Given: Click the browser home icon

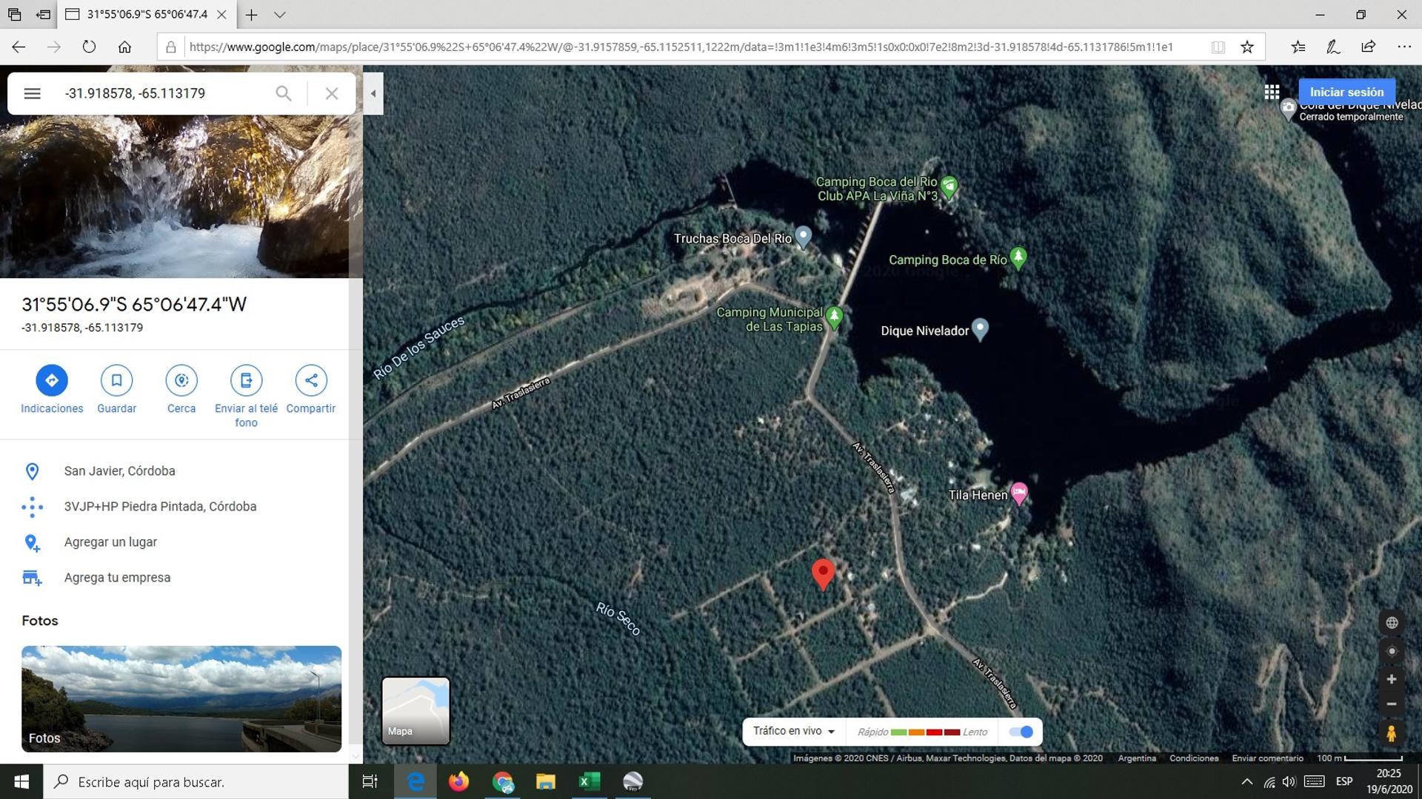Looking at the screenshot, I should click(x=124, y=47).
